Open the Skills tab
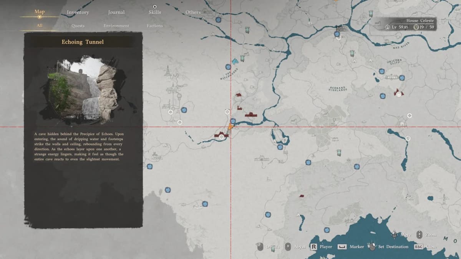Viewport: 461px width, 259px height. 154,12
